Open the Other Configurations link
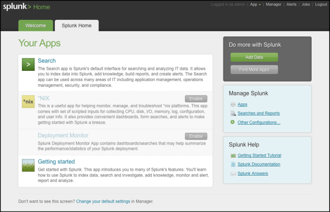The height and width of the screenshot is (212, 330). (259, 122)
